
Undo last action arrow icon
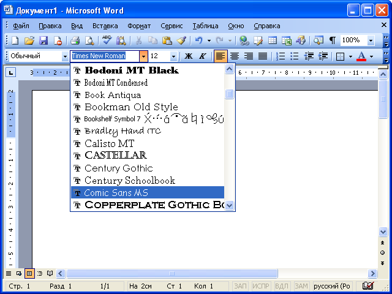point(198,40)
